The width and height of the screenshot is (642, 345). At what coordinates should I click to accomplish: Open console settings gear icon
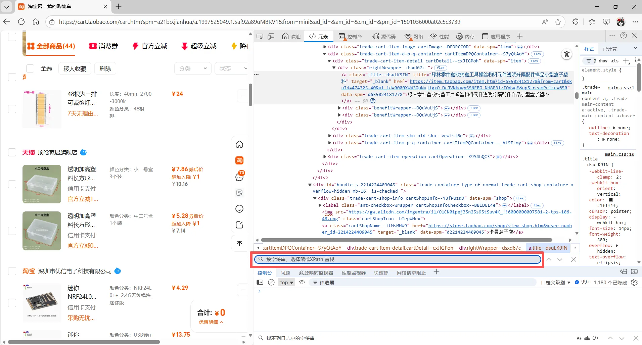(634, 282)
